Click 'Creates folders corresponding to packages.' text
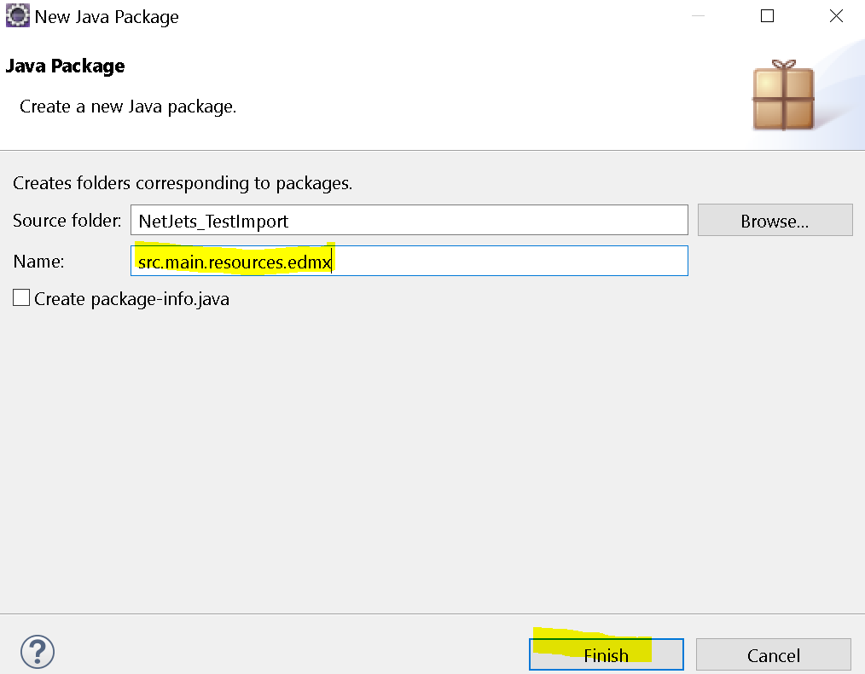 (183, 183)
